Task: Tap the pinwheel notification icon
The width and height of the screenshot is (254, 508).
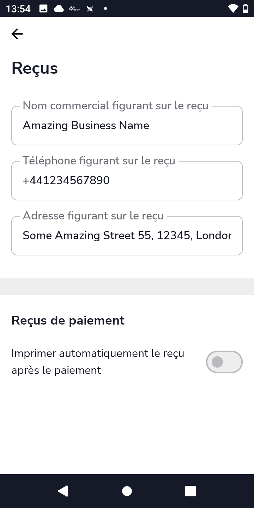Action: (x=90, y=8)
